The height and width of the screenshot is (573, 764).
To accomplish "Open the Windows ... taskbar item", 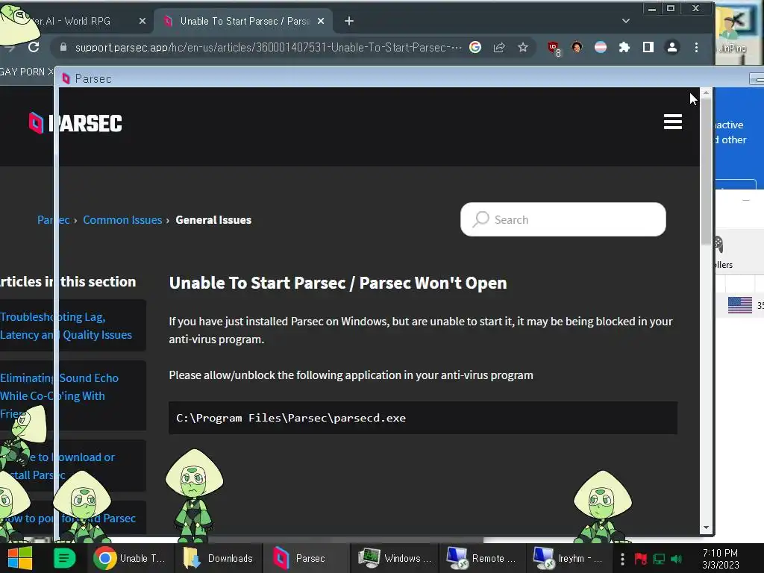I will pos(395,558).
